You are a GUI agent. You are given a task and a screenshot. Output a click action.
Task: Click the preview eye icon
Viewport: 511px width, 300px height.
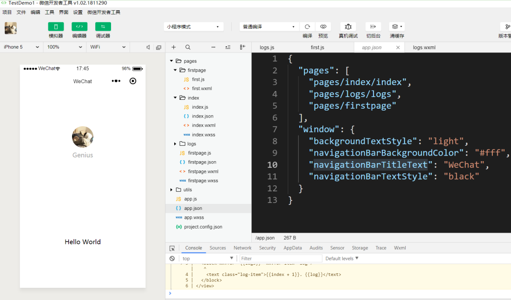[x=323, y=27]
